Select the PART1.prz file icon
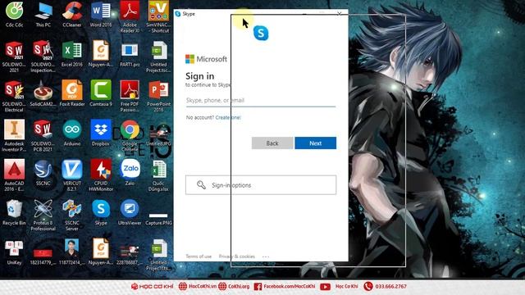Screen dimensions: 525x295 [x=130, y=51]
